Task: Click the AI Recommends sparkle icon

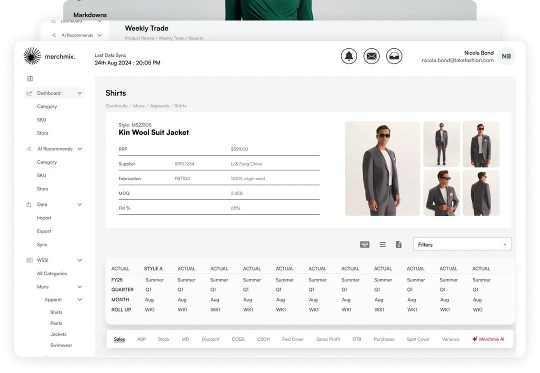Action: [x=29, y=148]
